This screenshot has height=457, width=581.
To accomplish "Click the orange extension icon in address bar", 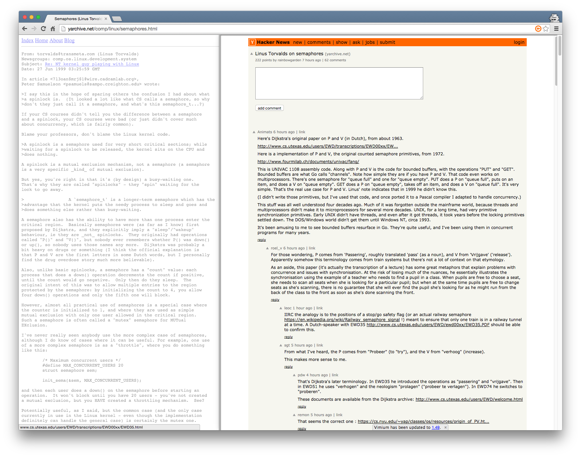I will coord(538,29).
